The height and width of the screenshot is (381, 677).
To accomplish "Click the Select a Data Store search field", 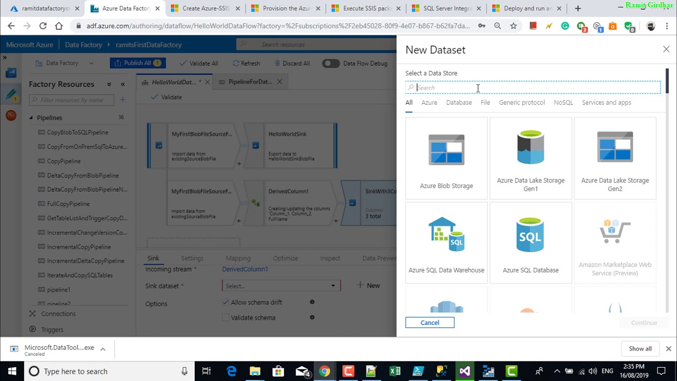I will click(533, 87).
